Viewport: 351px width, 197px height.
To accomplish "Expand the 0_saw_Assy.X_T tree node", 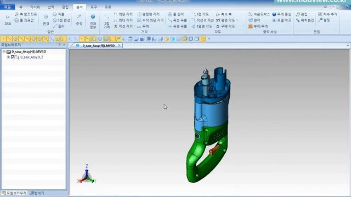I will (x=8, y=57).
